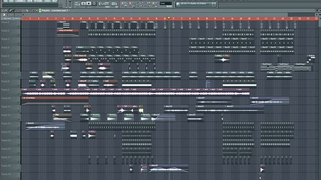321x180 pixels.
Task: Select the pencil draw tool
Action: [10, 10]
